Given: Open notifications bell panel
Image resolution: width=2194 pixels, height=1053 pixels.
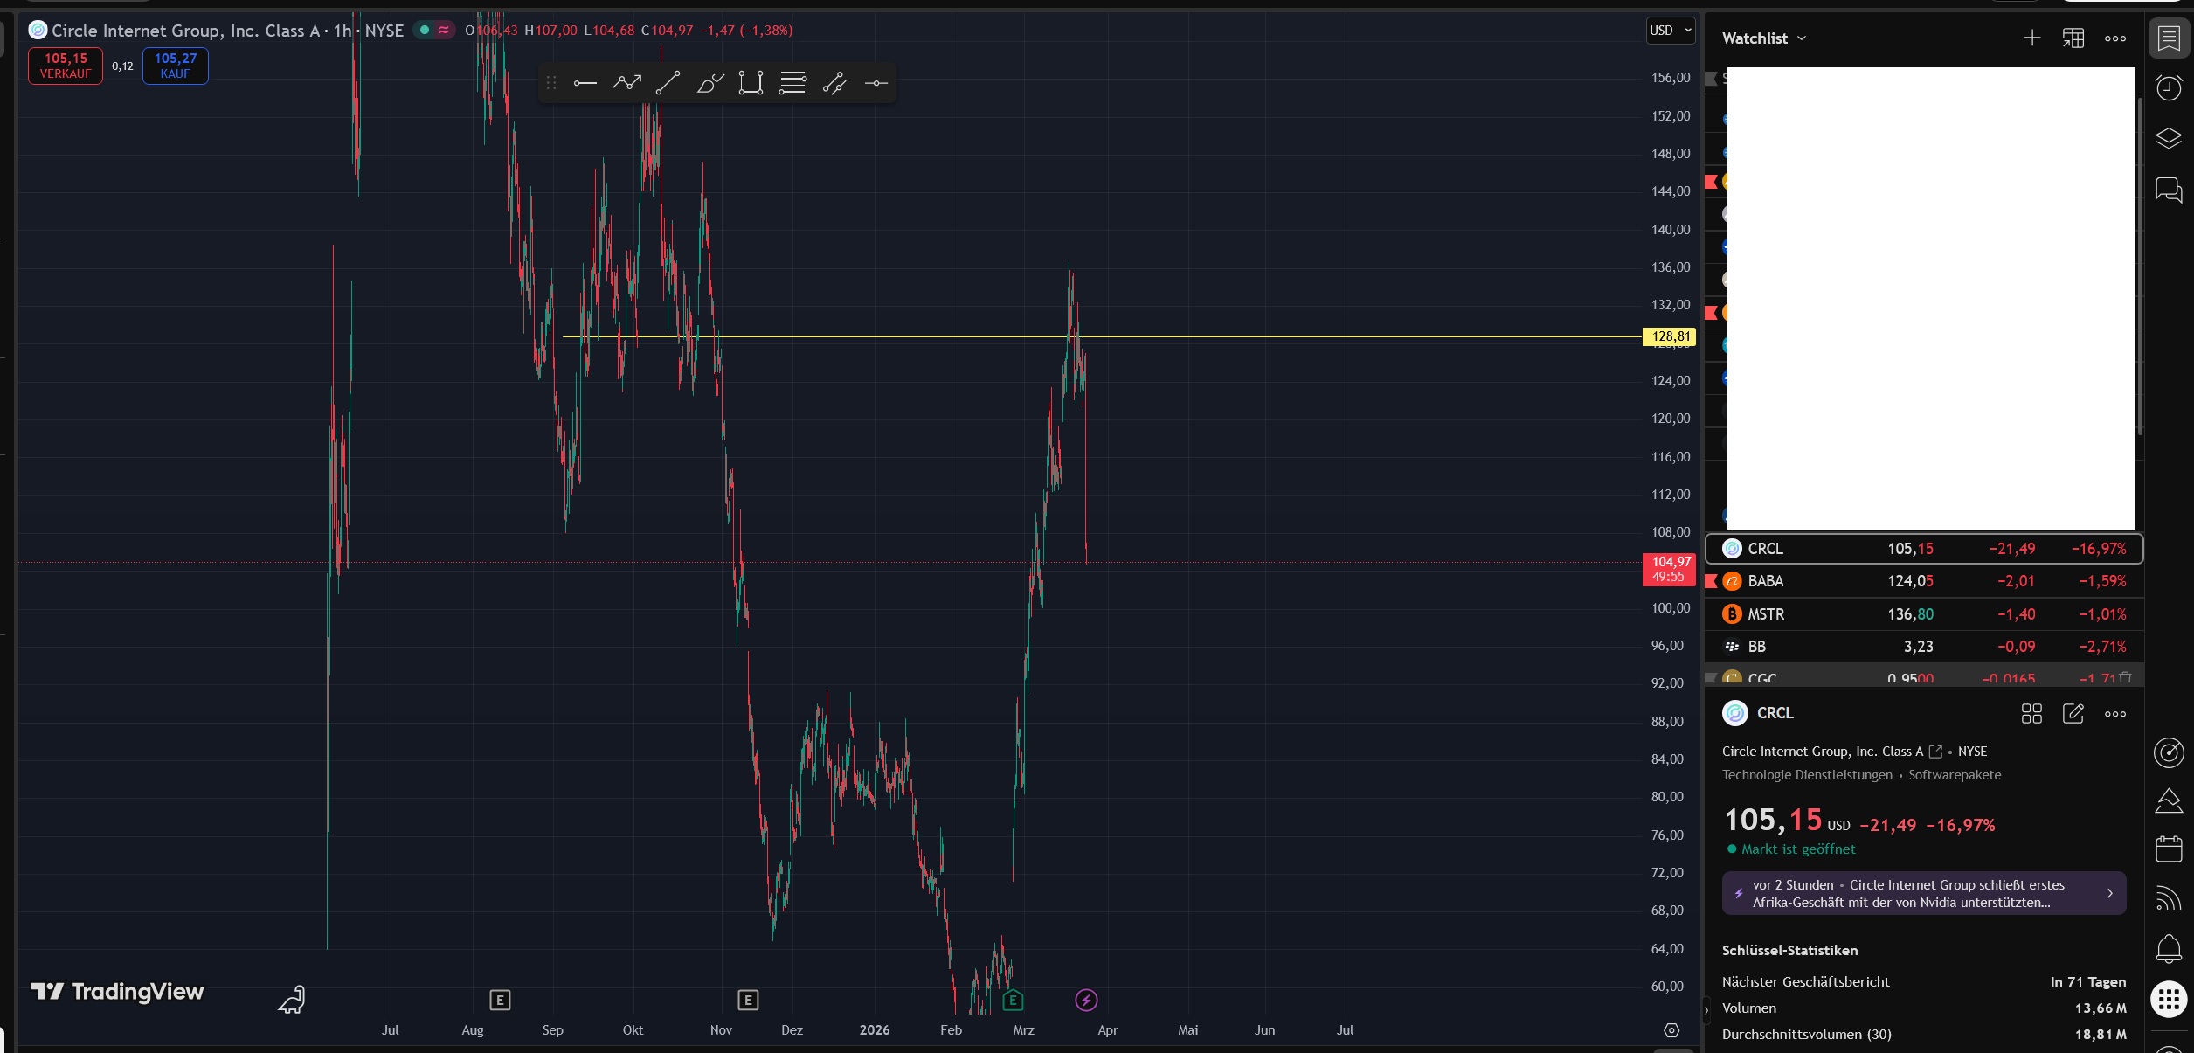Looking at the screenshot, I should [2168, 948].
